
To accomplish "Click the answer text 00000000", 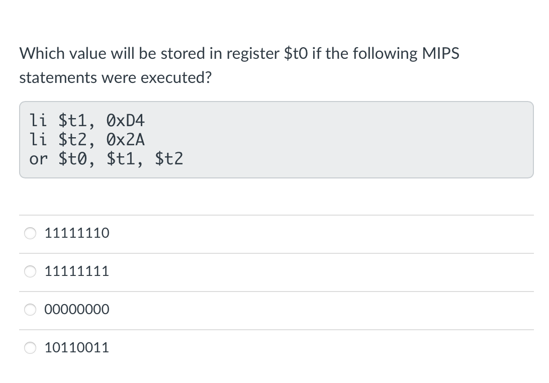I will pos(76,310).
